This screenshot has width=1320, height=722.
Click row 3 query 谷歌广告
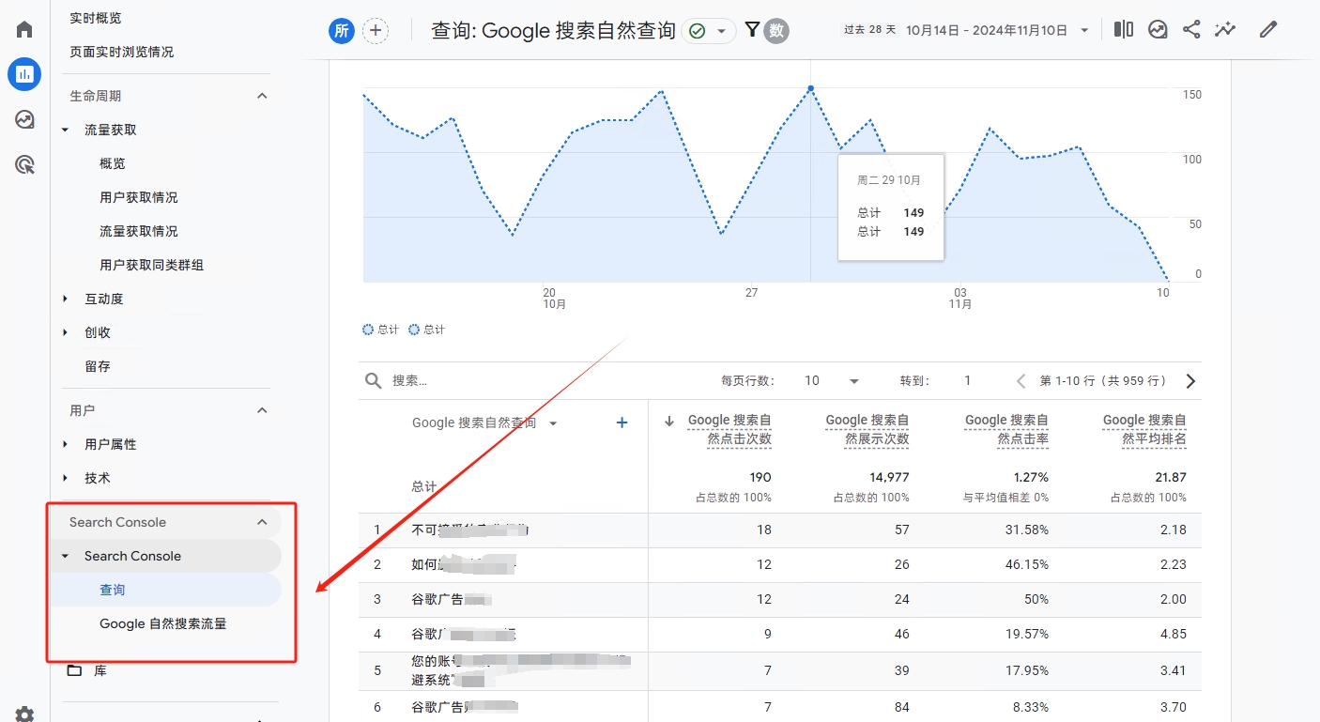(452, 599)
